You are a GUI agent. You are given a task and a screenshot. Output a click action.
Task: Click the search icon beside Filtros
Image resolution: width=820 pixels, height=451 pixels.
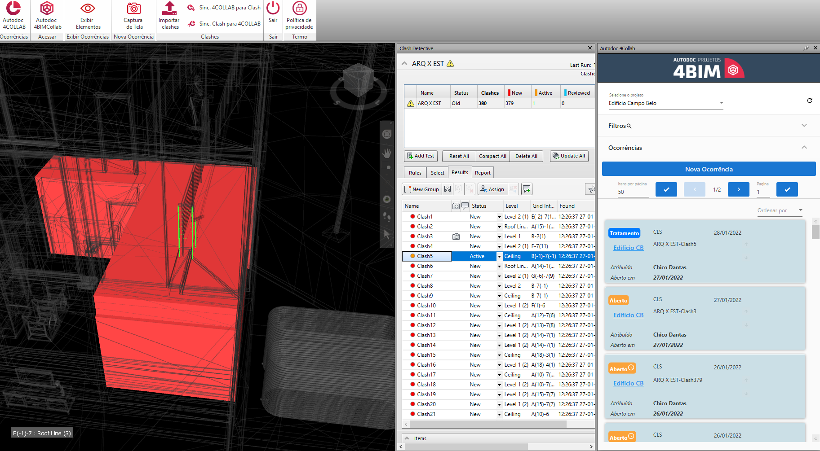[x=629, y=126]
